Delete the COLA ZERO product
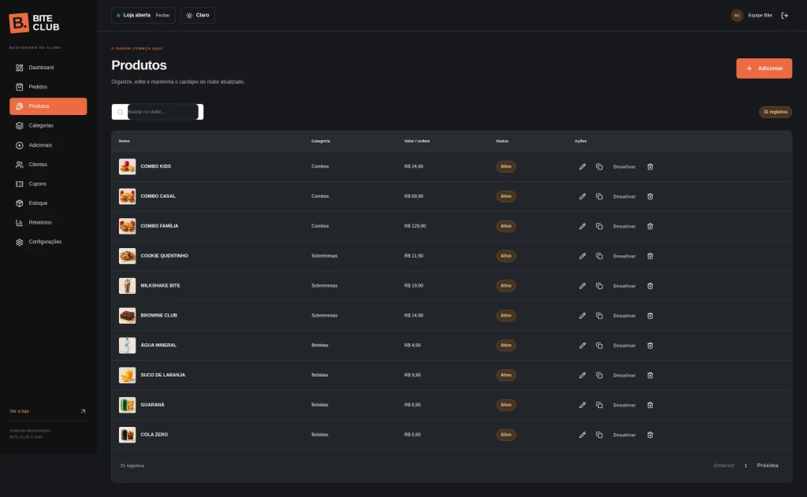 [x=650, y=436]
